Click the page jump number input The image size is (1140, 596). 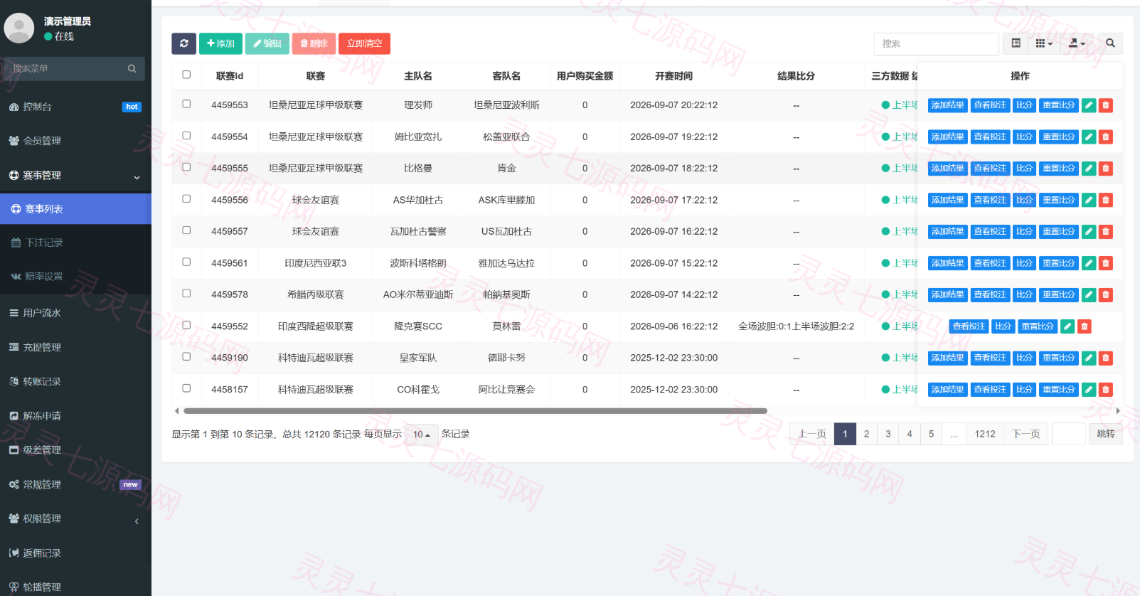coord(1068,434)
